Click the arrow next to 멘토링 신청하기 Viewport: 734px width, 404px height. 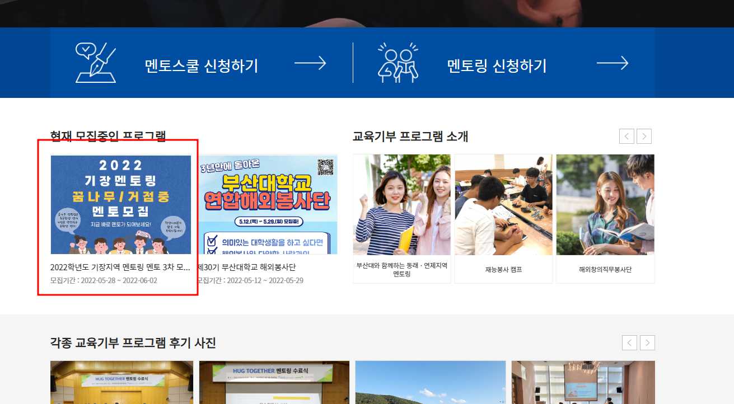613,63
